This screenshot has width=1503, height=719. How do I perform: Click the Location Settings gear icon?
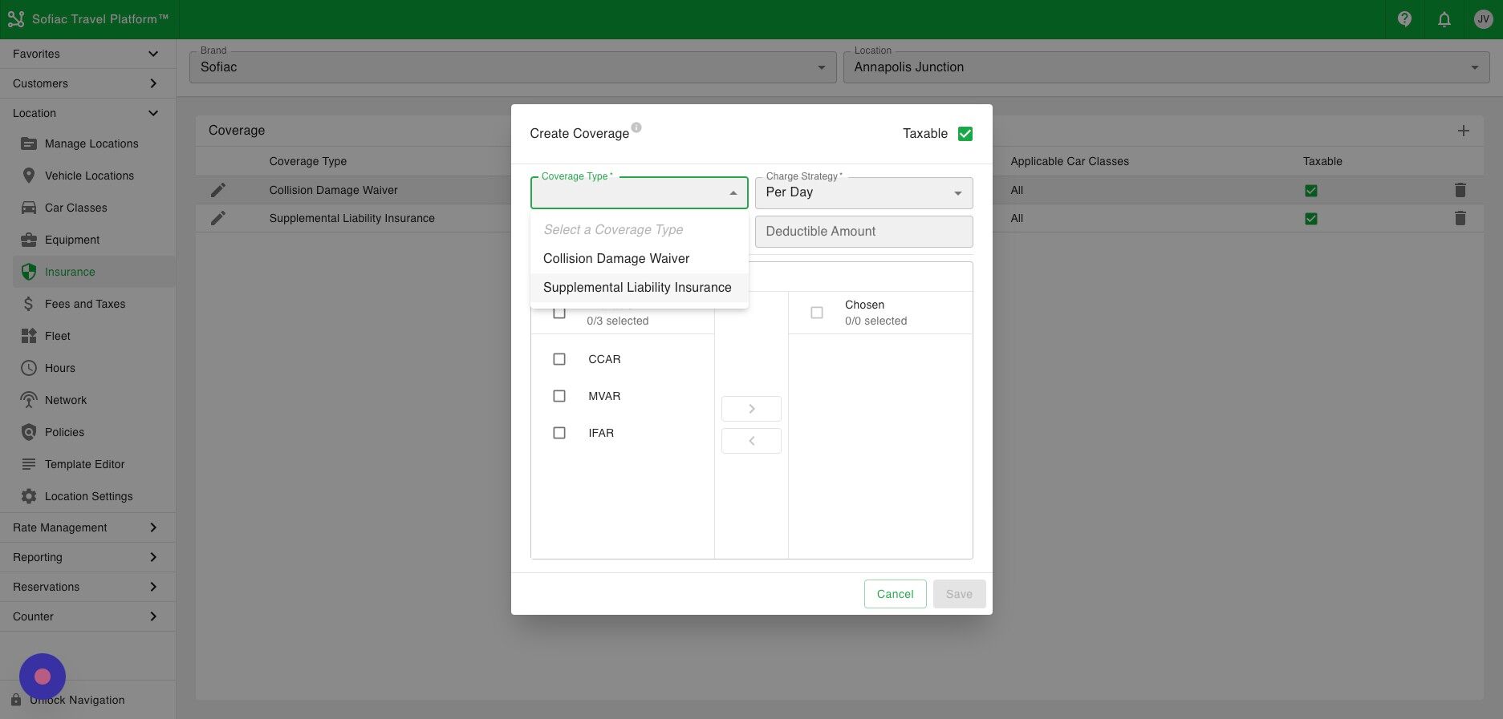point(29,496)
